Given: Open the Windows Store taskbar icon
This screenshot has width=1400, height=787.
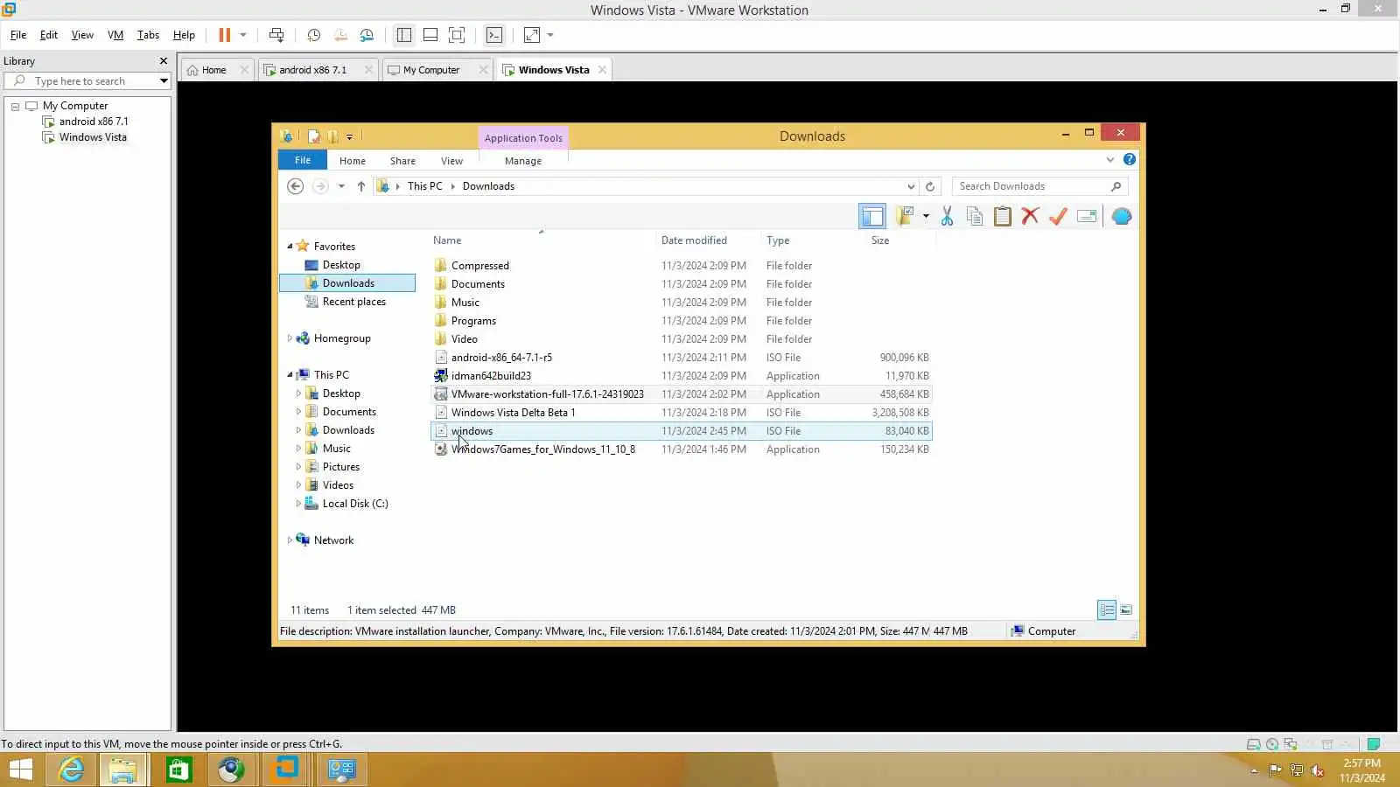Looking at the screenshot, I should coord(179,770).
